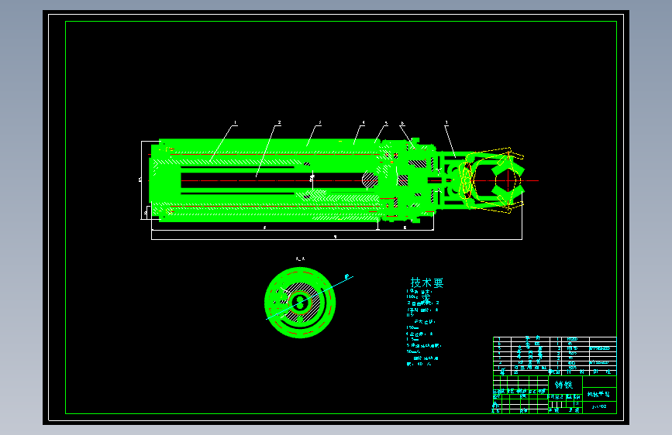Screen dimensions: 672x435
Task: Click the cyan section cutting line on circular view
Action: (x=309, y=297)
